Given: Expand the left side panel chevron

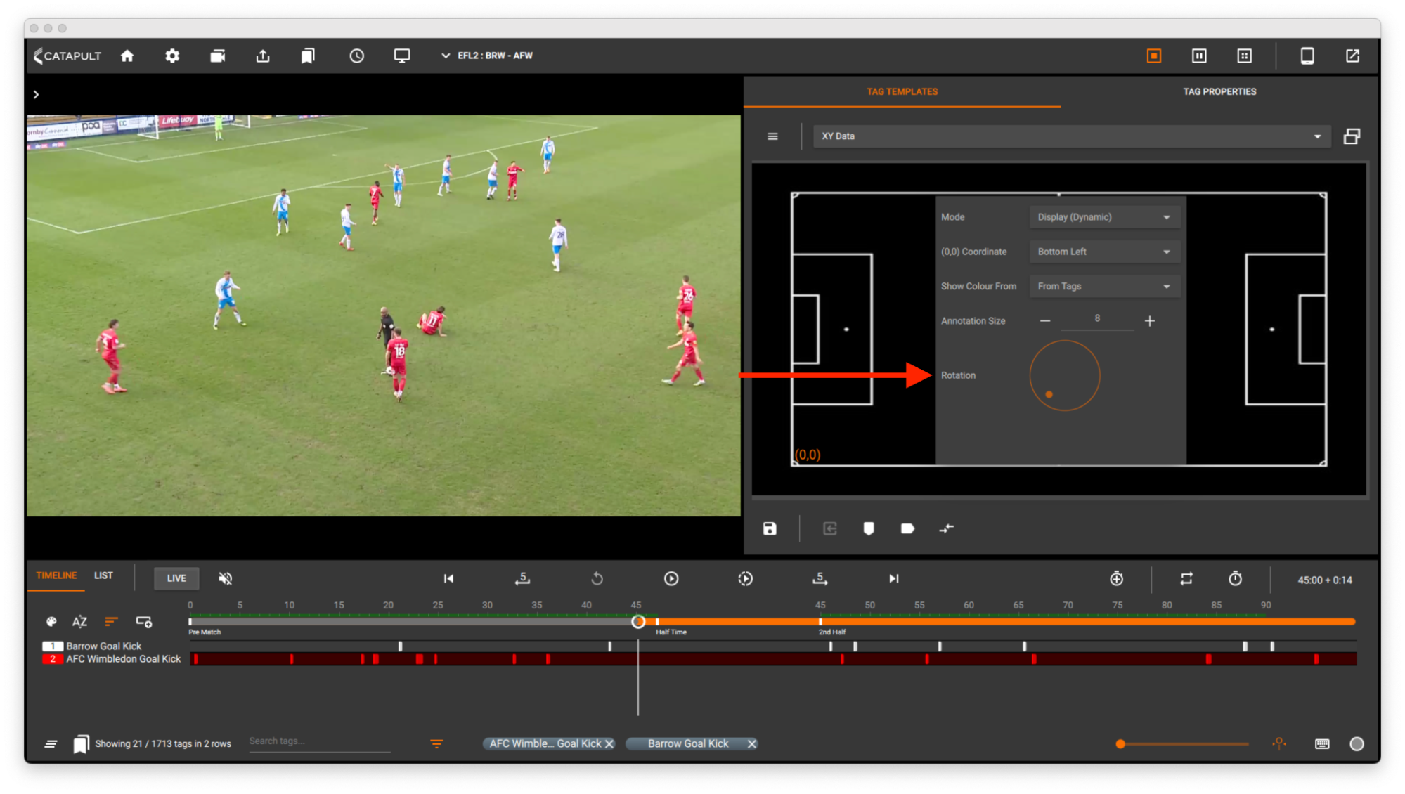Looking at the screenshot, I should pyautogui.click(x=36, y=94).
